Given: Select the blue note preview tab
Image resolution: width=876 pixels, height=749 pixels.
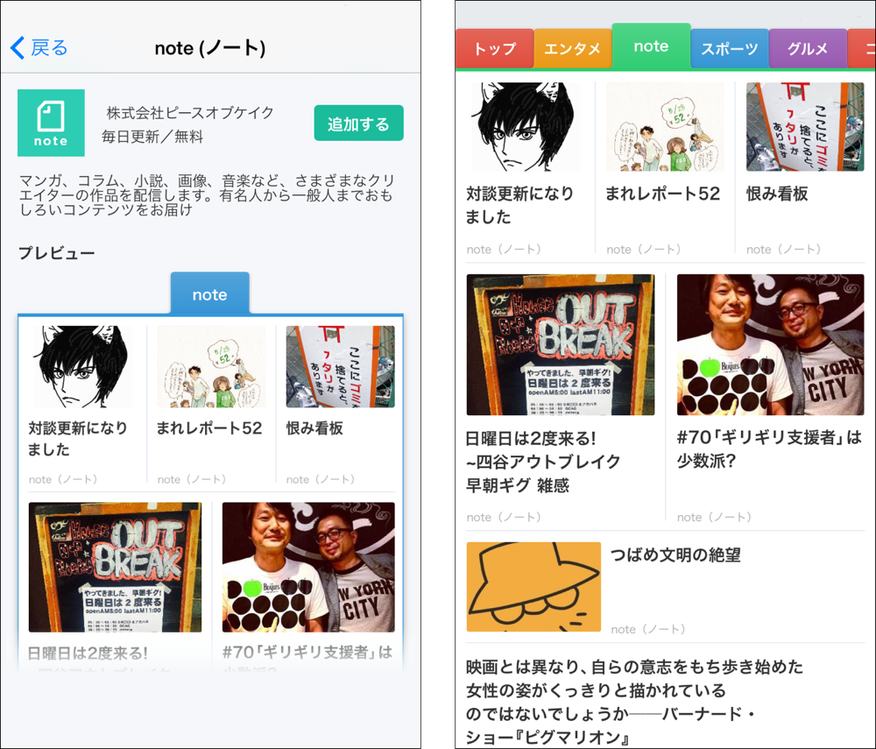Looking at the screenshot, I should (209, 293).
